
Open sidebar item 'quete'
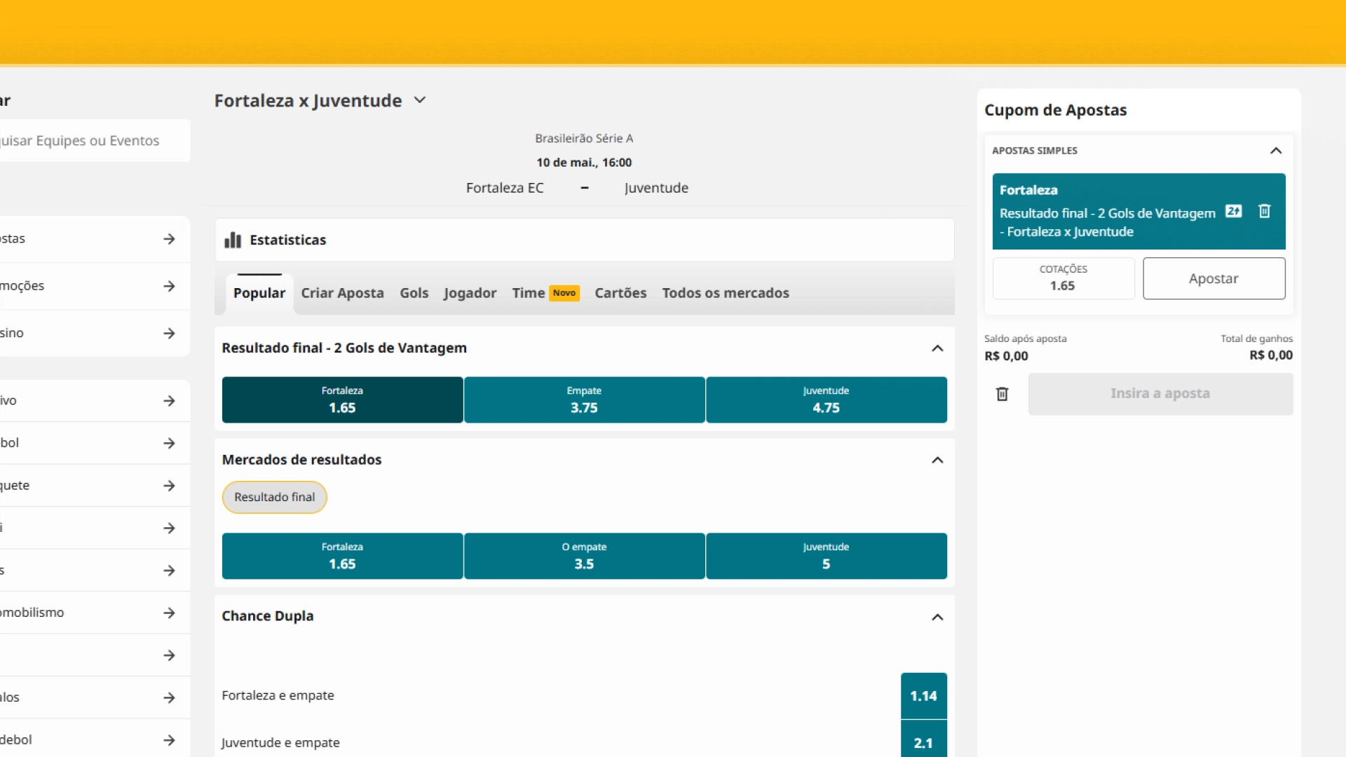click(x=94, y=486)
